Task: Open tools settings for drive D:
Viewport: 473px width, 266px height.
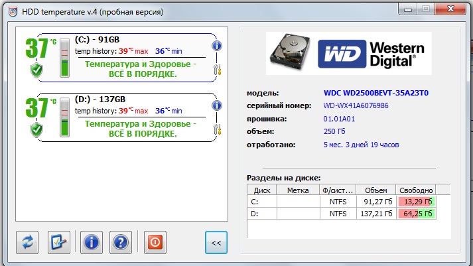Action: 217,129
